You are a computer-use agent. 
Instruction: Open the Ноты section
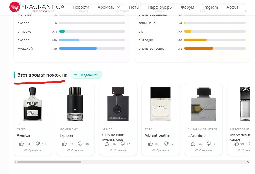point(134,7)
